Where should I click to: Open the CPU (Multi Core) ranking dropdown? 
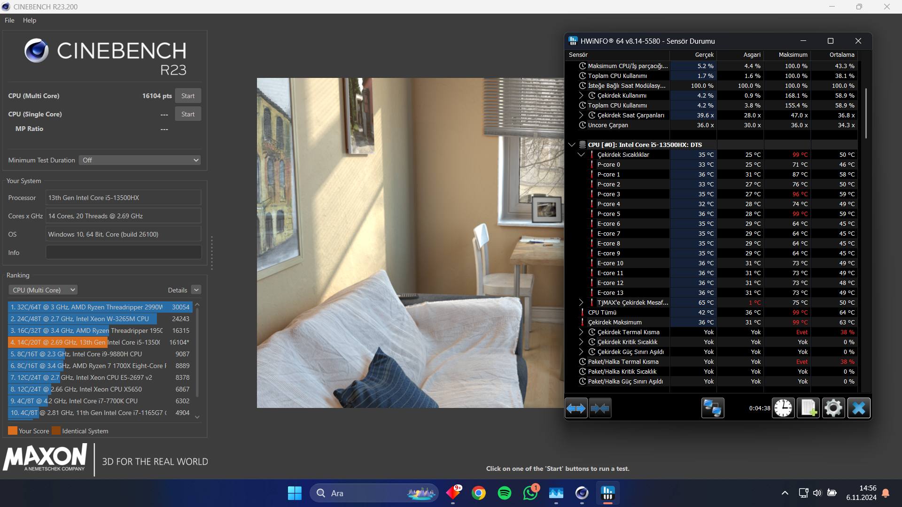tap(43, 290)
